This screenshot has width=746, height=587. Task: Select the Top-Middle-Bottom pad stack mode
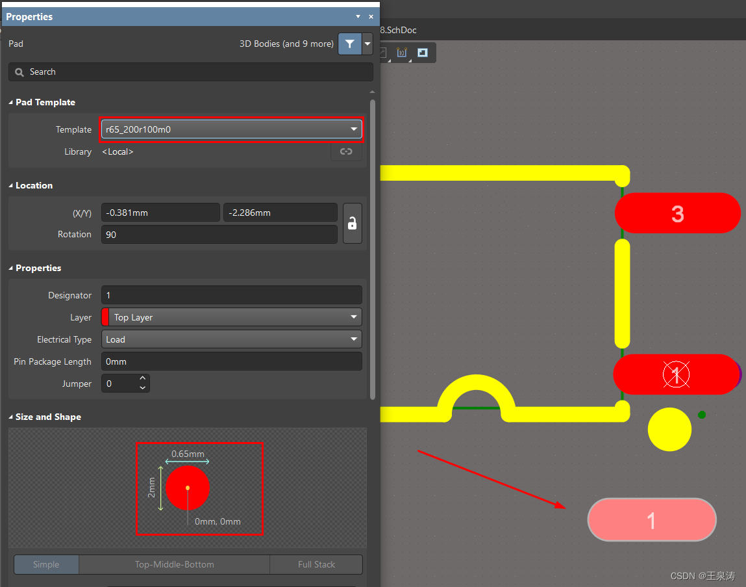pyautogui.click(x=174, y=565)
